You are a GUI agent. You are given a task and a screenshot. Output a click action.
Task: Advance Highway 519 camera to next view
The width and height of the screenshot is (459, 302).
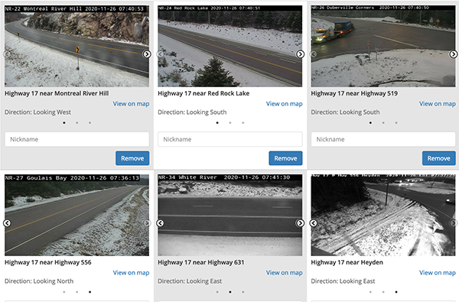click(x=453, y=54)
